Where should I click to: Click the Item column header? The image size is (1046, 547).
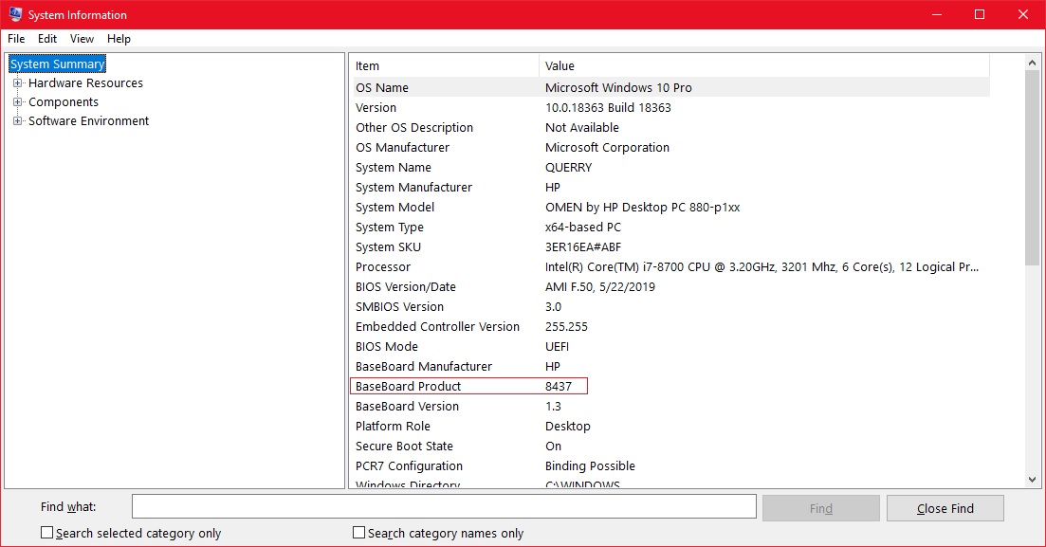[443, 66]
